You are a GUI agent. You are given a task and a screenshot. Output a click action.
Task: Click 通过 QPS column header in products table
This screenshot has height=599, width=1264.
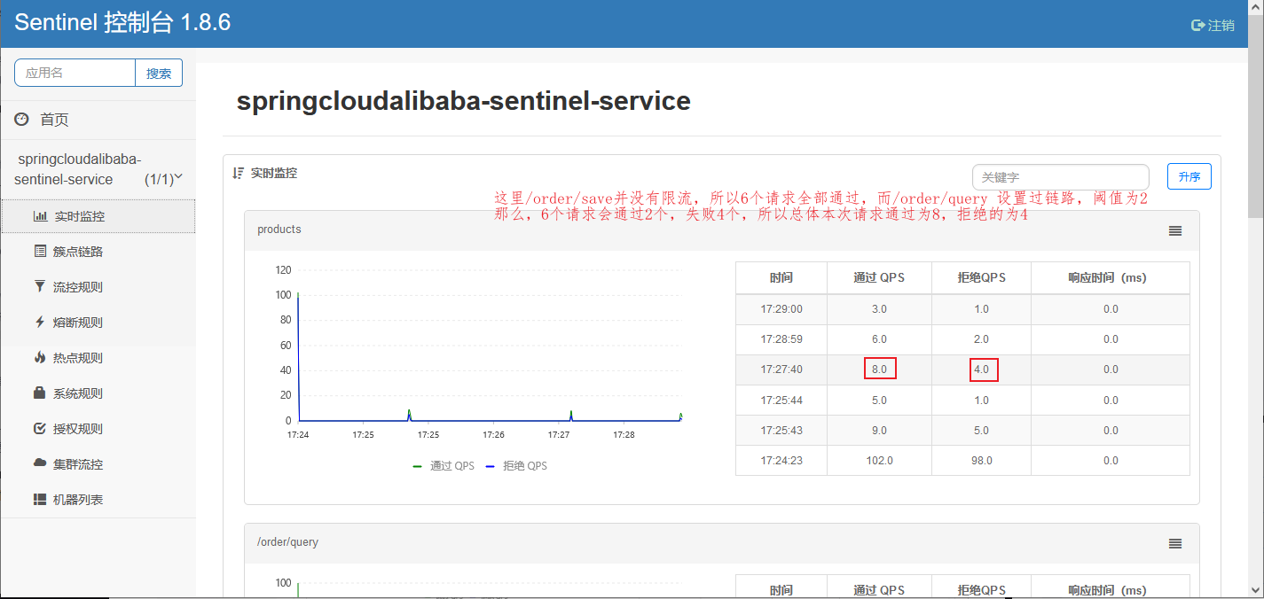point(879,277)
